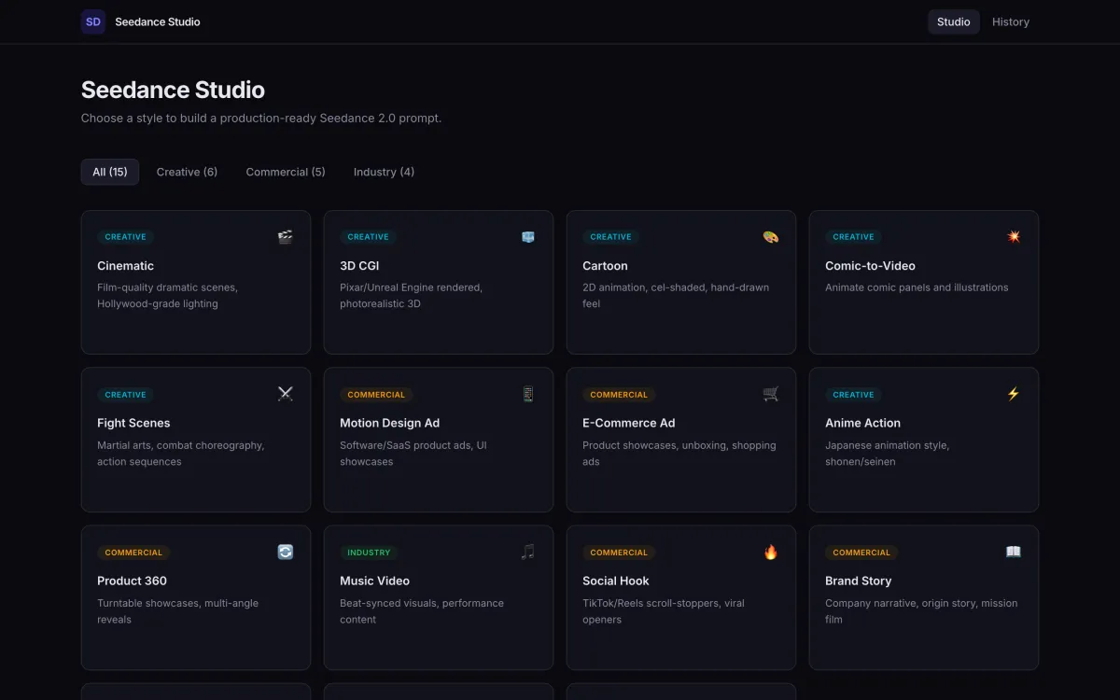The height and width of the screenshot is (700, 1120).
Task: Click CREATIVE badge on Fight Scenes card
Action: 125,395
